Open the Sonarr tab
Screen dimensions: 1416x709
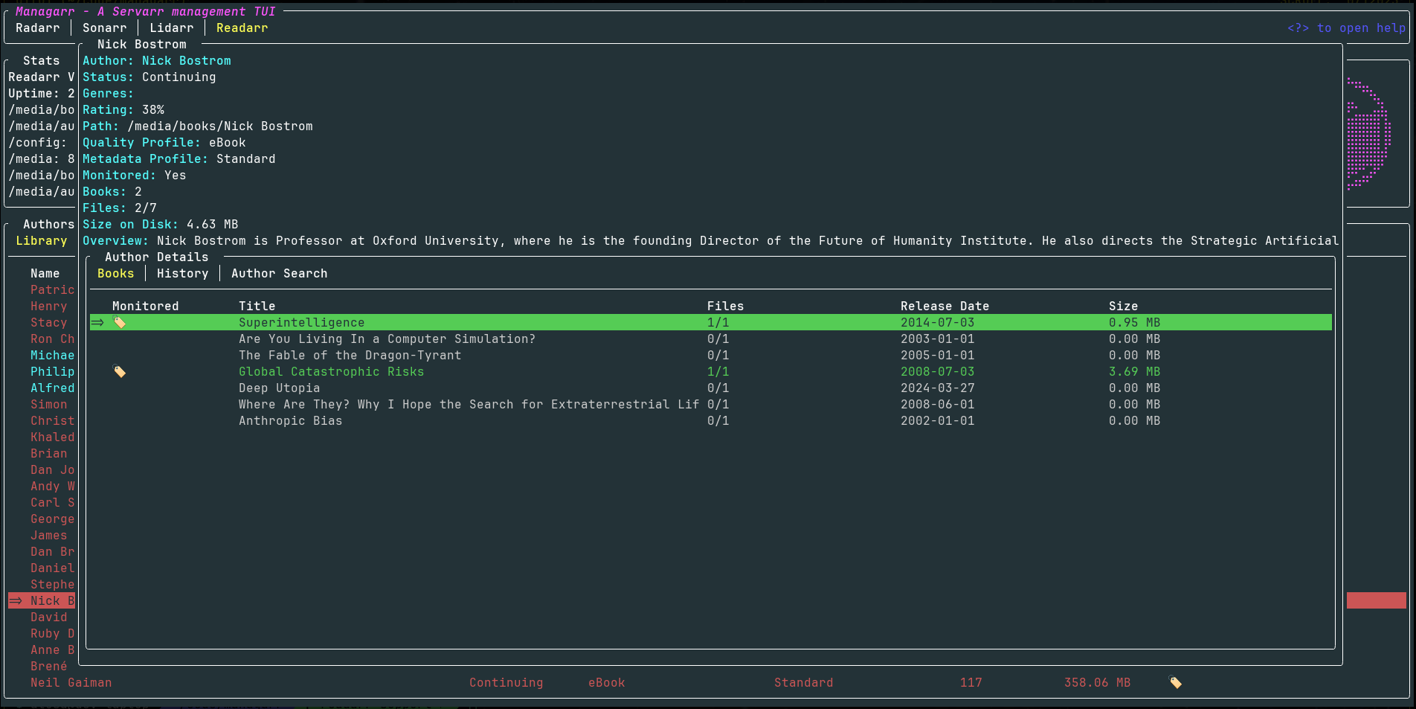click(104, 28)
